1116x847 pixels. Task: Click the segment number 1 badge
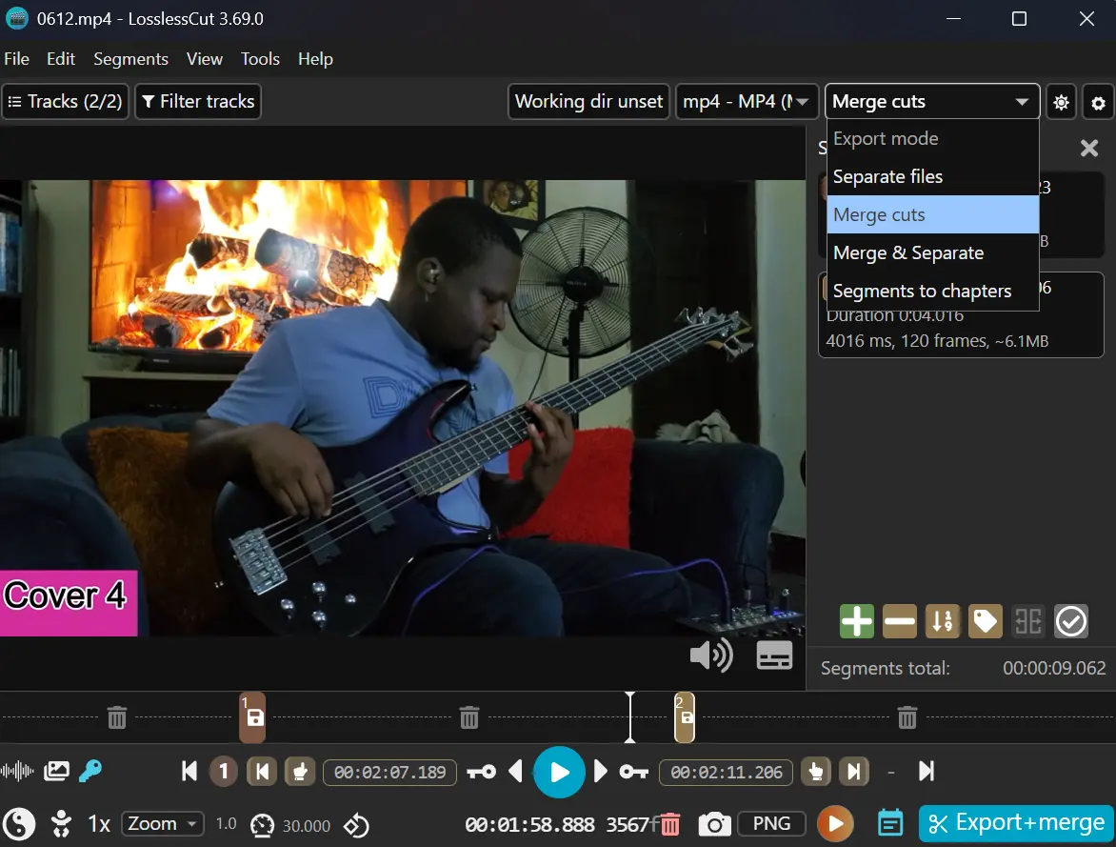[x=224, y=772]
